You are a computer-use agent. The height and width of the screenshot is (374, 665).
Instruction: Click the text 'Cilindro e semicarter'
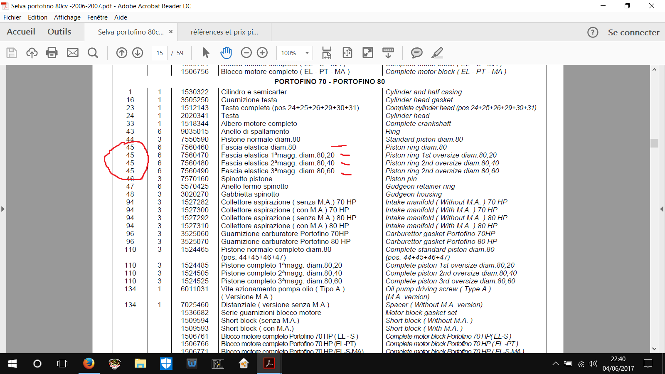tap(254, 92)
